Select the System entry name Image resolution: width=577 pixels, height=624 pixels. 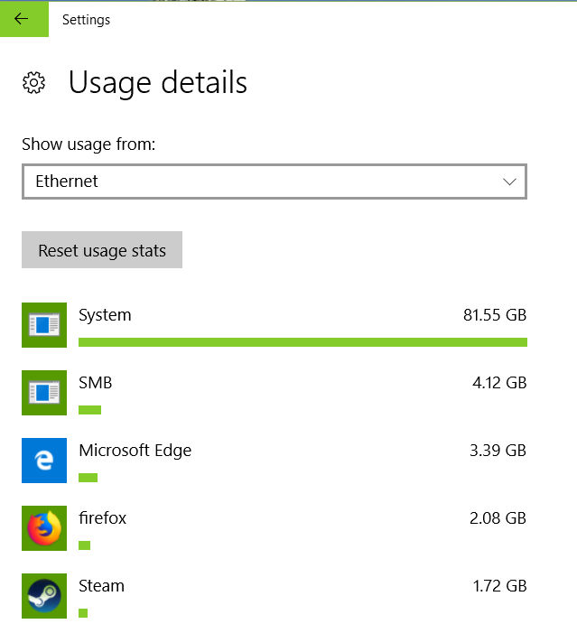pos(105,315)
